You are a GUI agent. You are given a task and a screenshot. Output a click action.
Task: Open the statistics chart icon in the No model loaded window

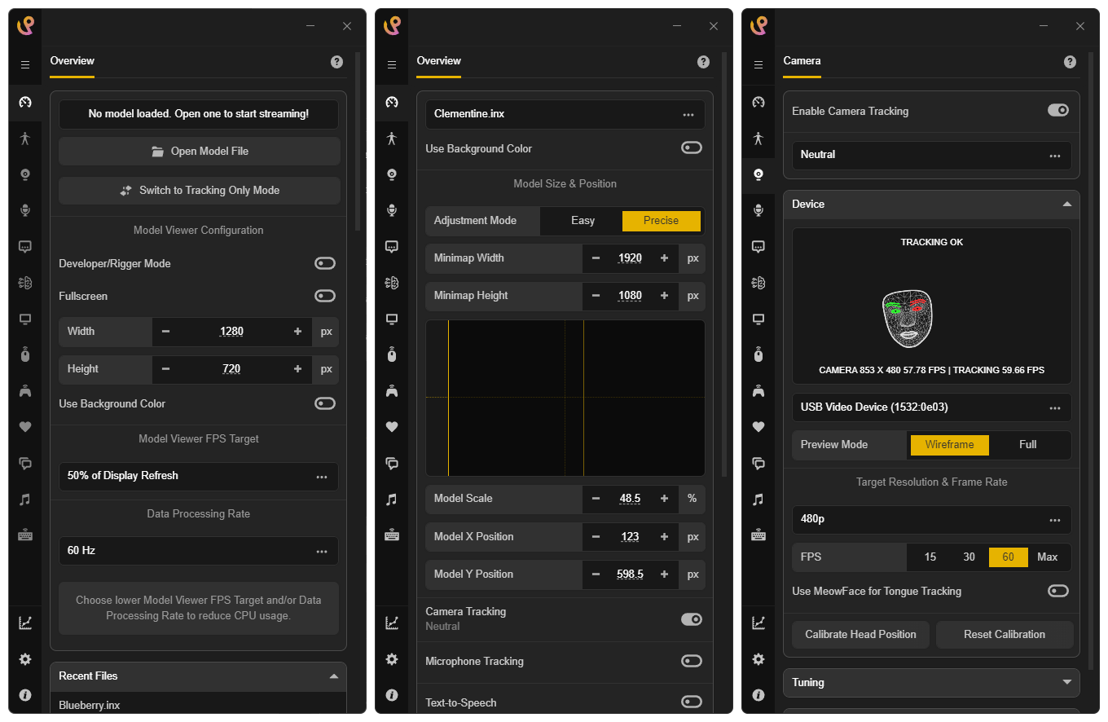(x=25, y=623)
